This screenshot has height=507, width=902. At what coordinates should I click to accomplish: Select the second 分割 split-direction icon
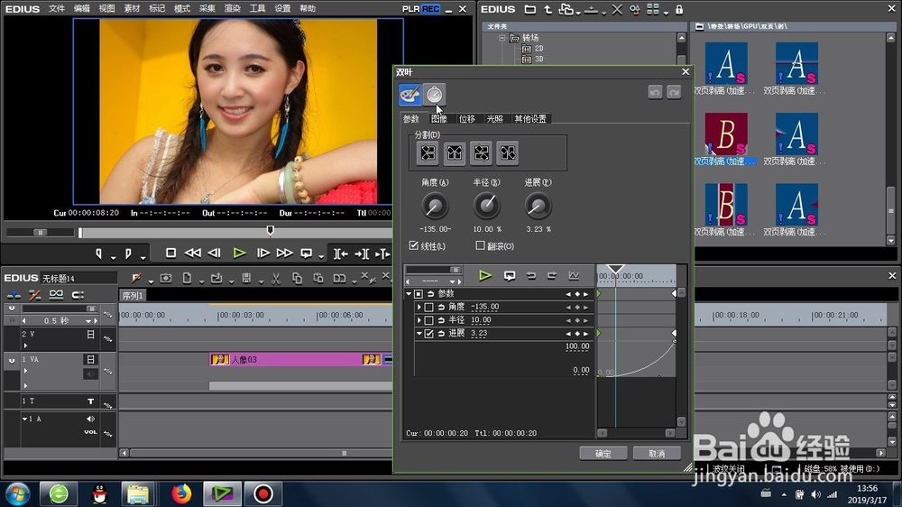pyautogui.click(x=455, y=153)
